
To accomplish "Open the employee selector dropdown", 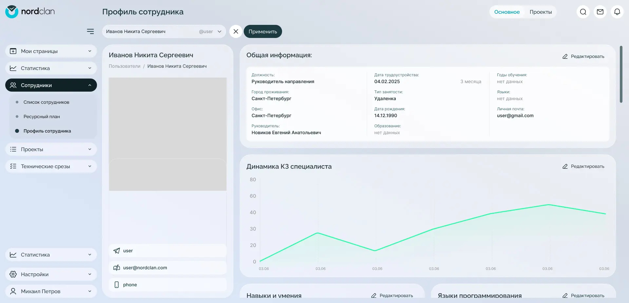I will (x=164, y=31).
